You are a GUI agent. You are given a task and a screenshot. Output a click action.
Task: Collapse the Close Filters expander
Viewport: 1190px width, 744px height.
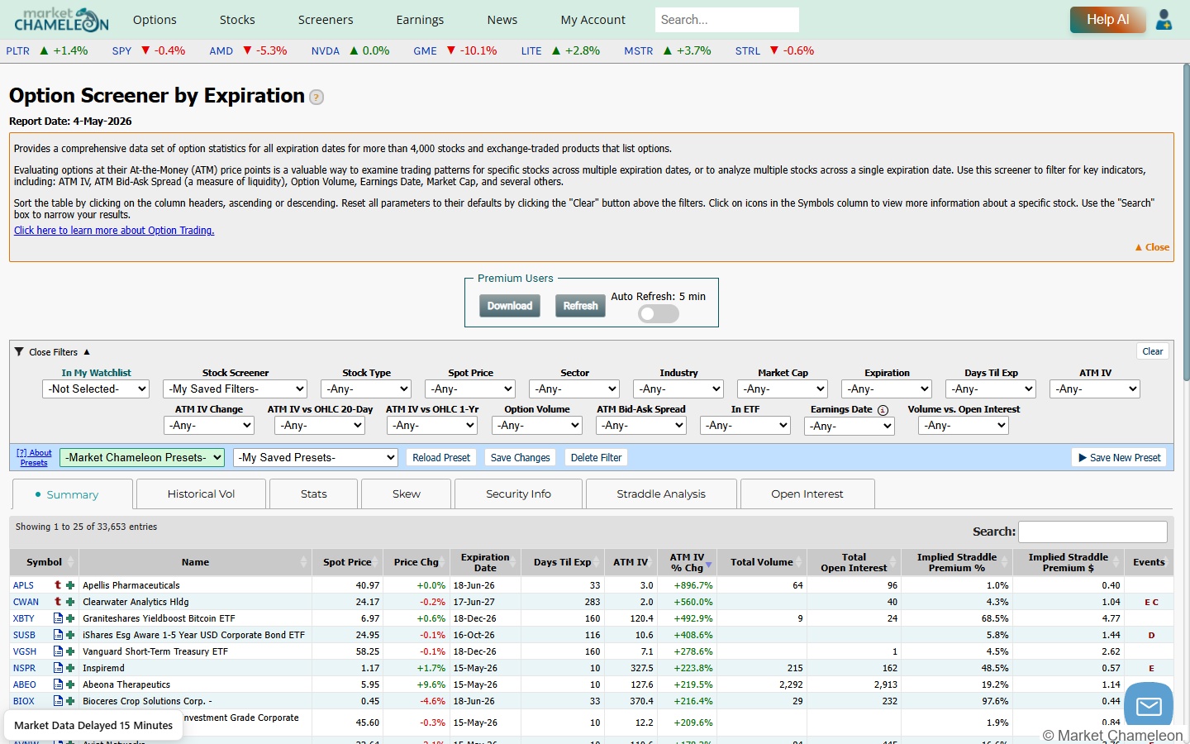[x=52, y=351]
